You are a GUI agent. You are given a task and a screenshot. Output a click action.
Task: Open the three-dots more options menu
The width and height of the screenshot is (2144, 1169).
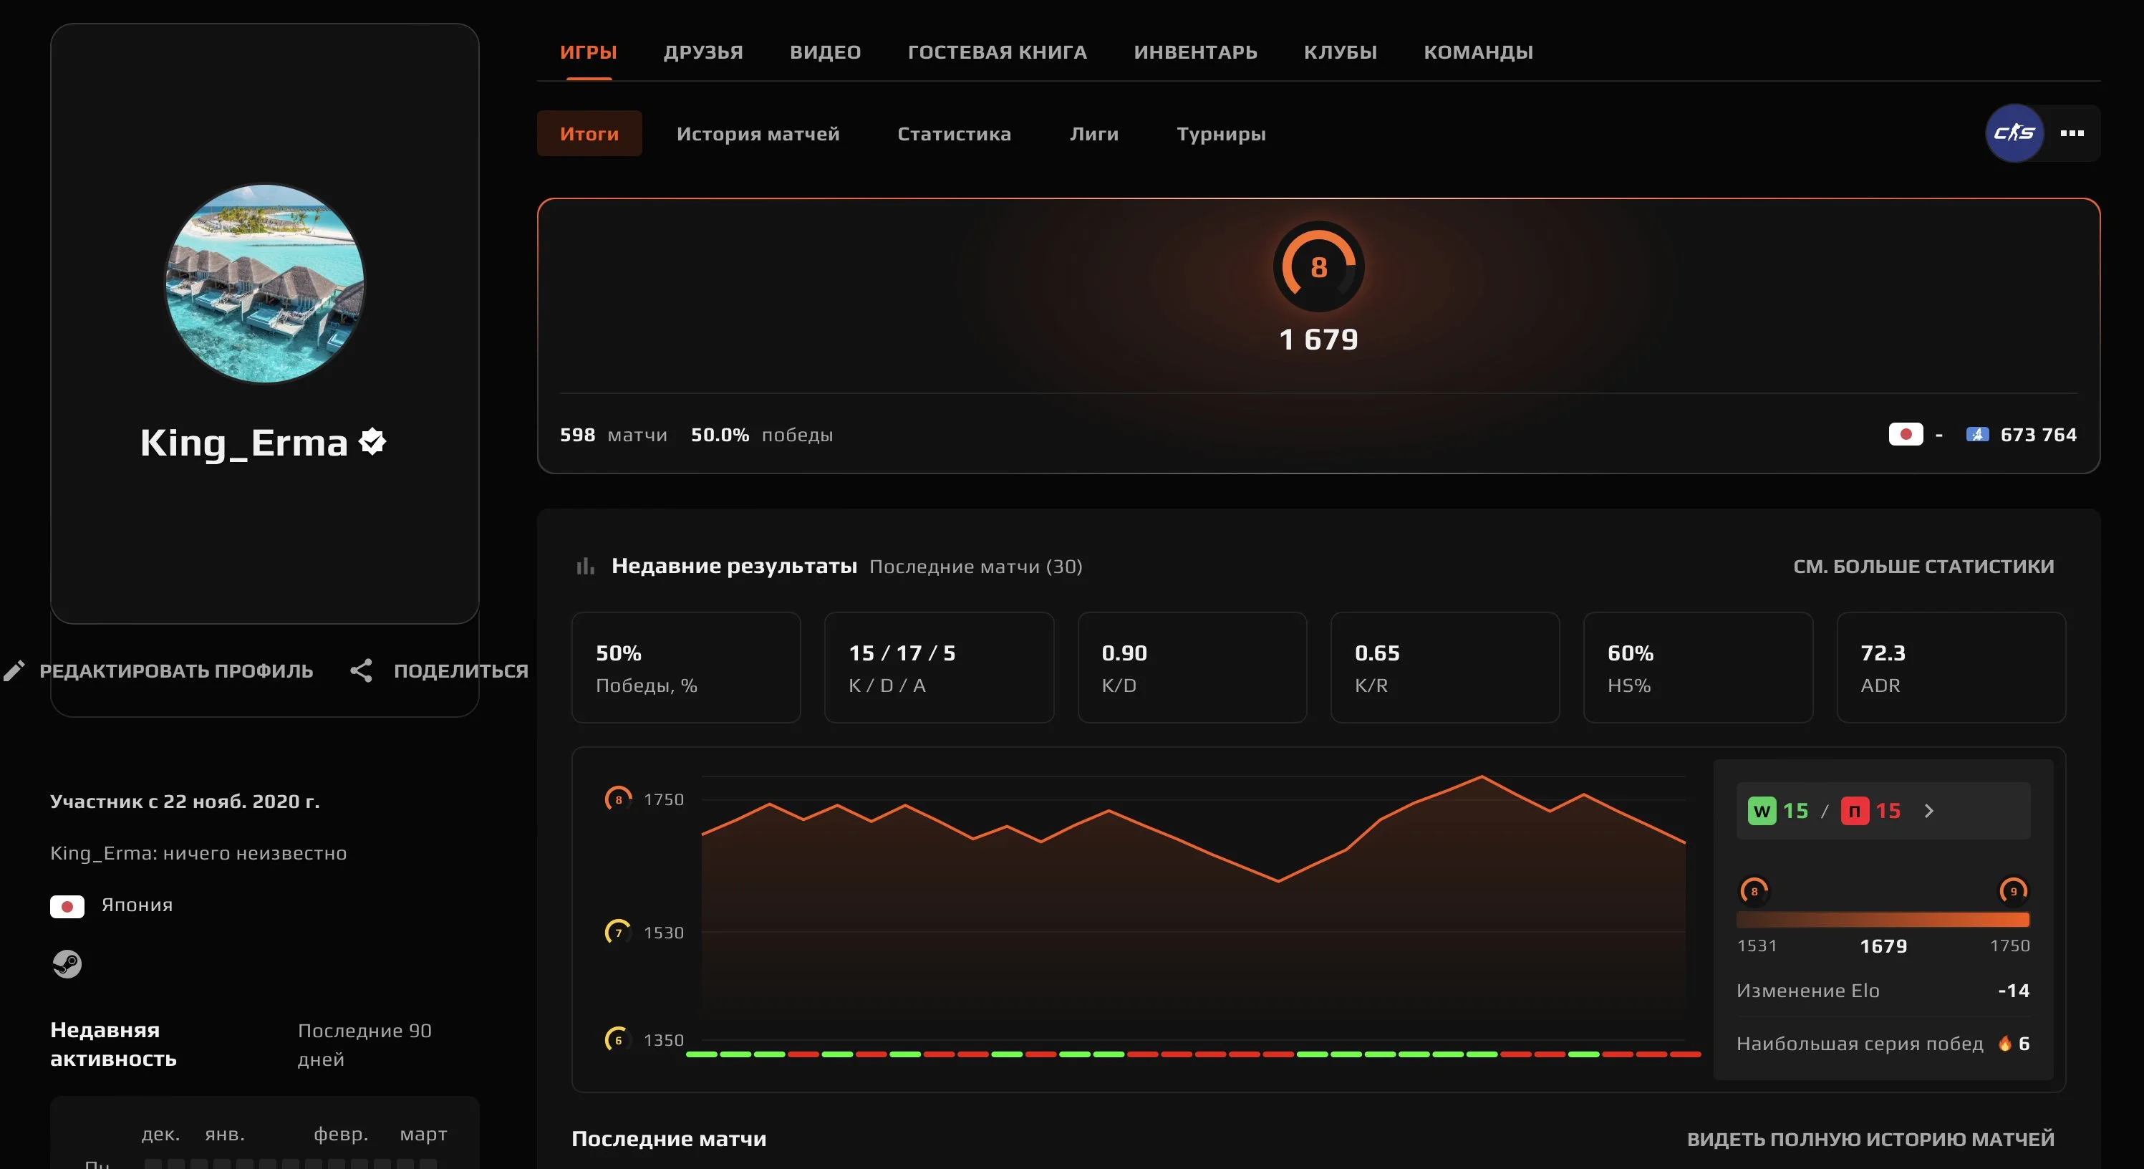click(x=2072, y=133)
